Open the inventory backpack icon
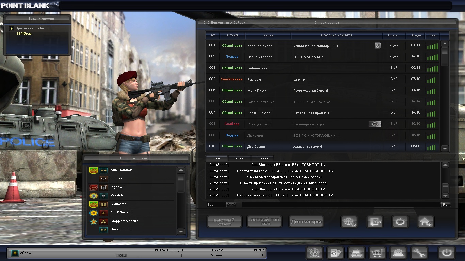The image size is (465, 261). point(356,253)
